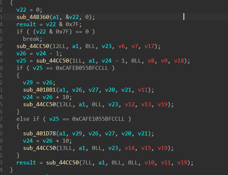Click variable v8 in the code
228x175 pixels.
coord(151,61)
